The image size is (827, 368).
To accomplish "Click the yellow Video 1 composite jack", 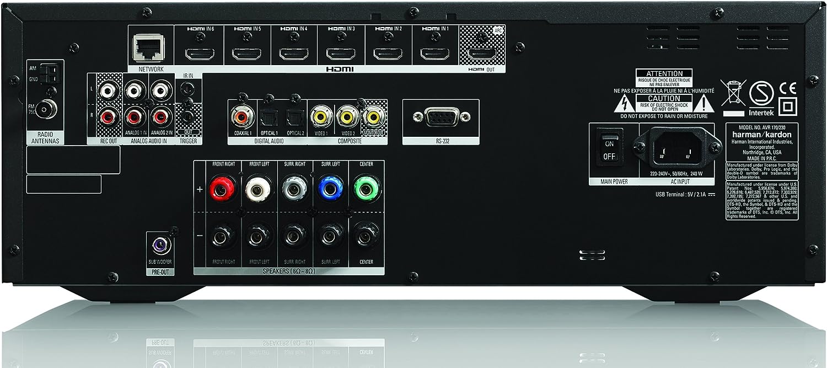I will pos(320,116).
